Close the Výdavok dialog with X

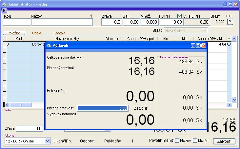(x=203, y=46)
